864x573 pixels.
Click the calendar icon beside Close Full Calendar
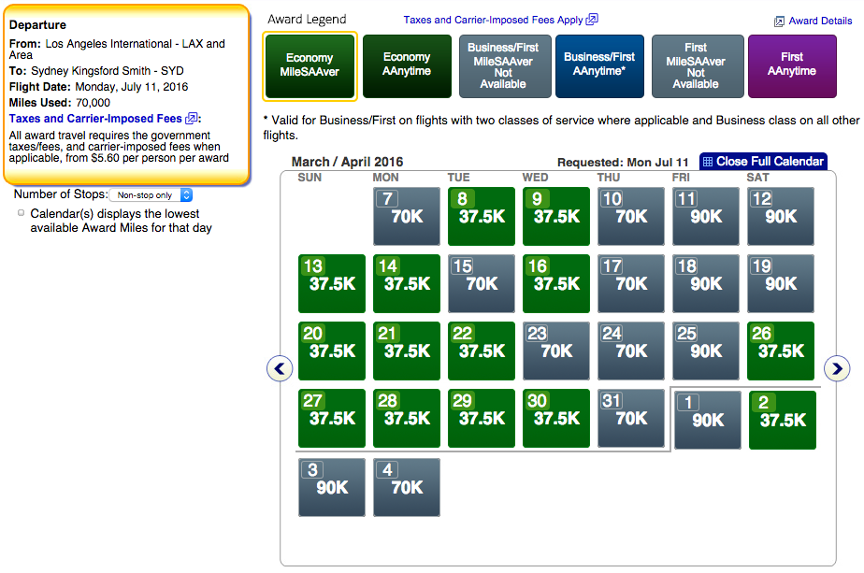point(707,162)
